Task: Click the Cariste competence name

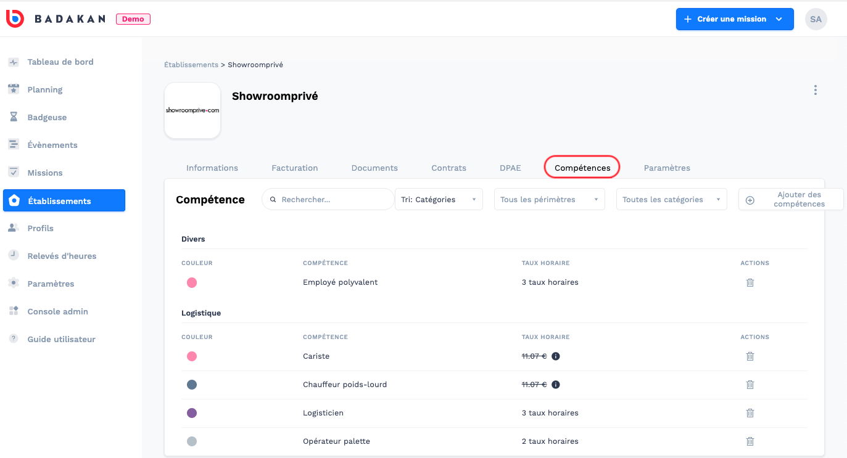Action: 316,356
